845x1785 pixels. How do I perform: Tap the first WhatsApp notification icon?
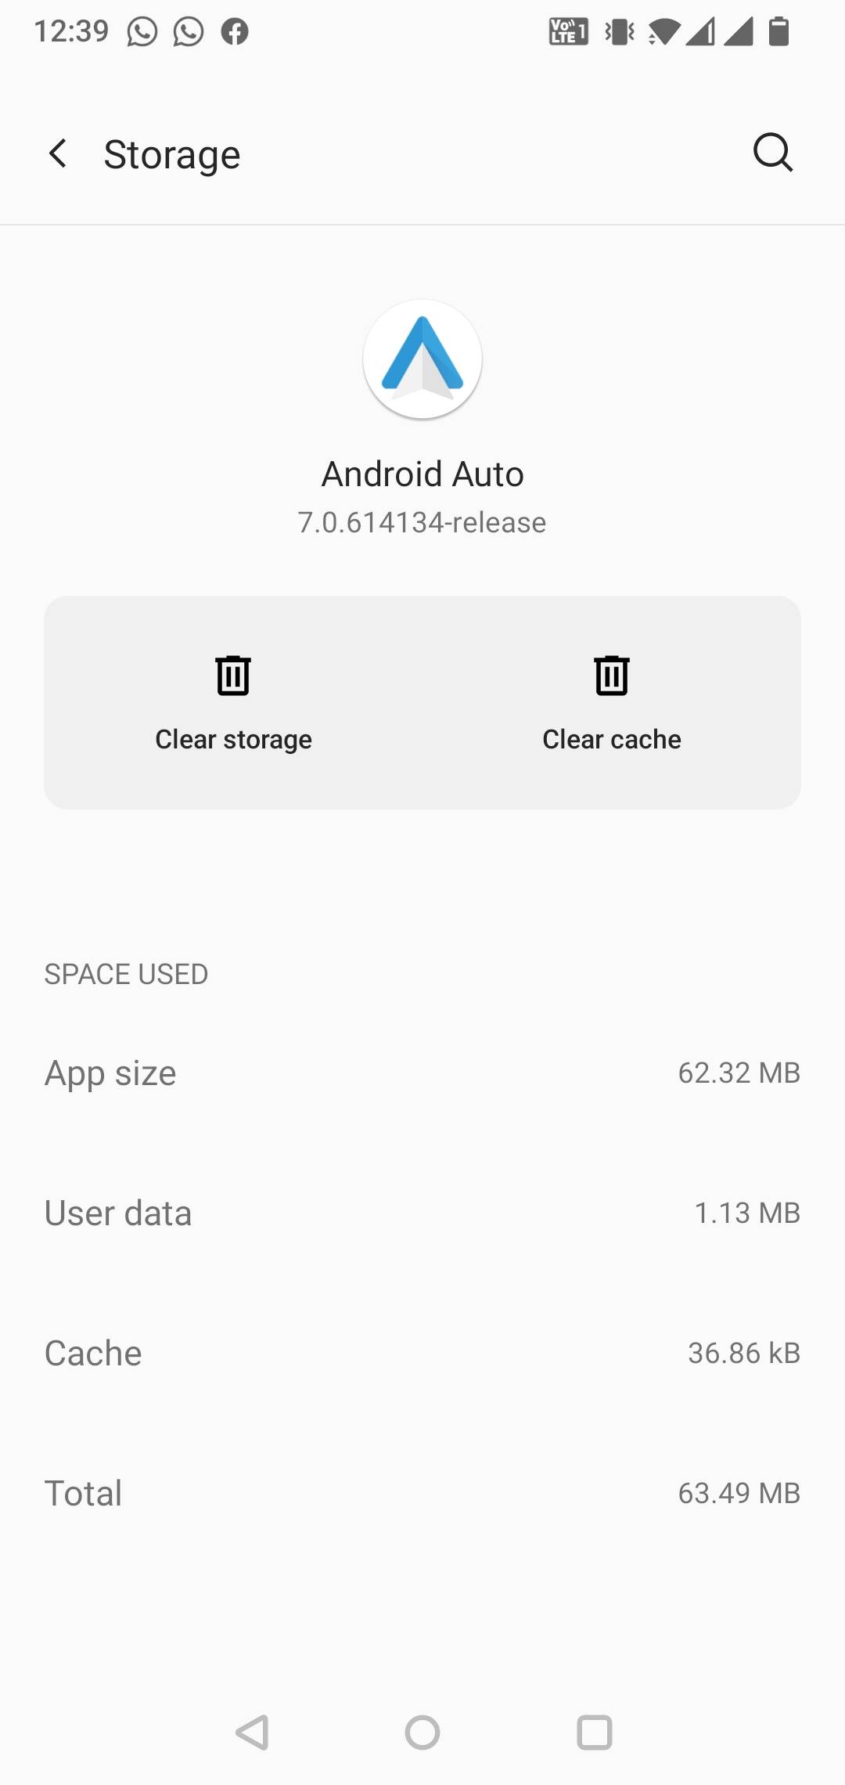142,32
